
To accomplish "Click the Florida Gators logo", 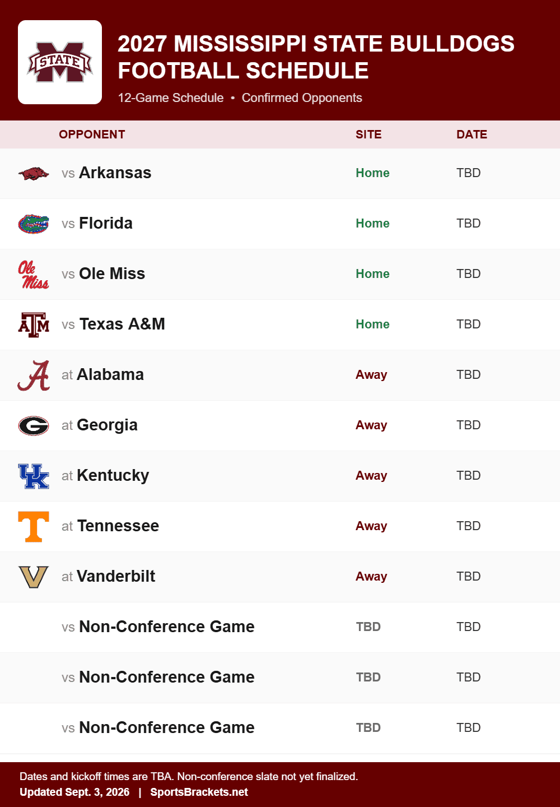I will click(x=34, y=224).
